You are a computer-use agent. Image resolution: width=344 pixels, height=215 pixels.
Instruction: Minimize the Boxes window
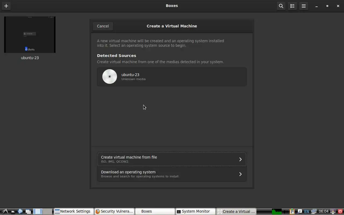point(317,6)
